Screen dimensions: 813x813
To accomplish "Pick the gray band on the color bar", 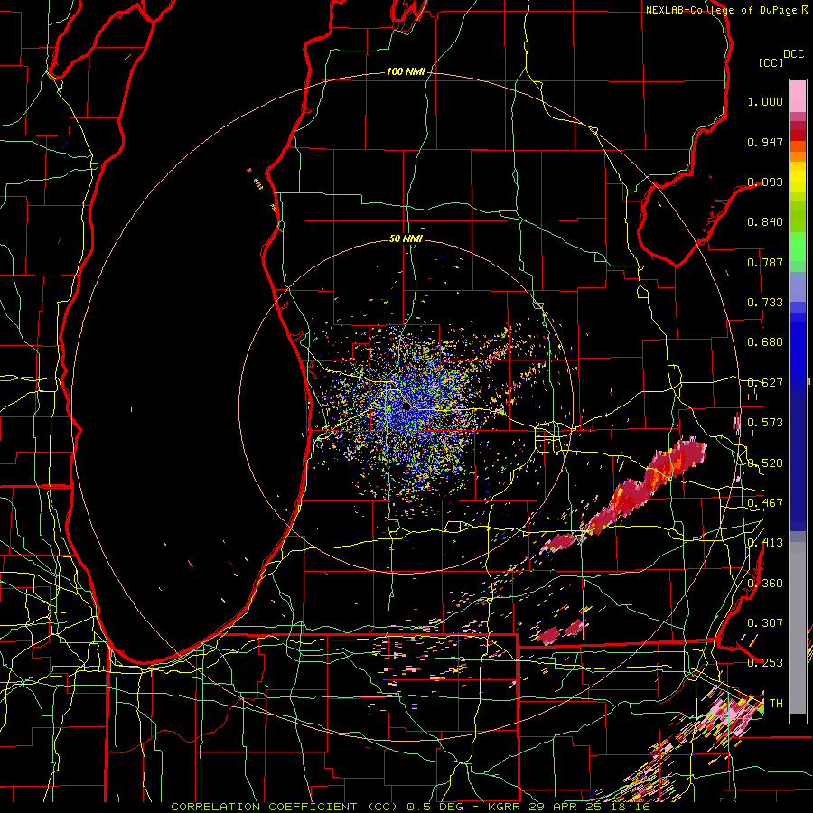I will pos(798,628).
